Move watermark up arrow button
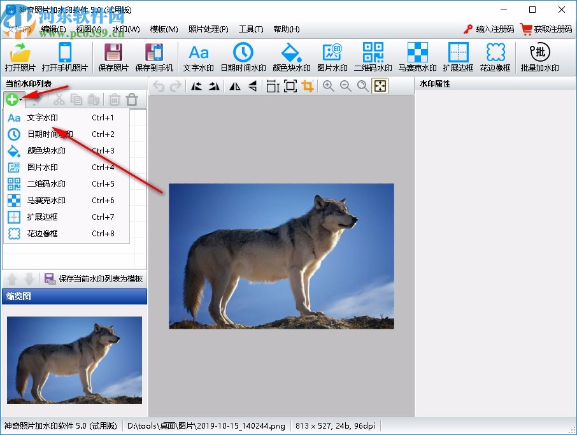Screen dimensions: 577x435 (12, 279)
